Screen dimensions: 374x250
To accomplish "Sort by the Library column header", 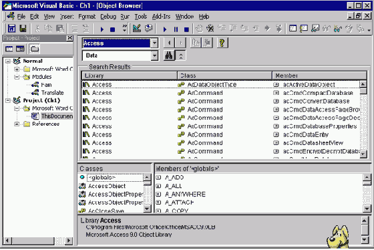I will click(x=130, y=76).
